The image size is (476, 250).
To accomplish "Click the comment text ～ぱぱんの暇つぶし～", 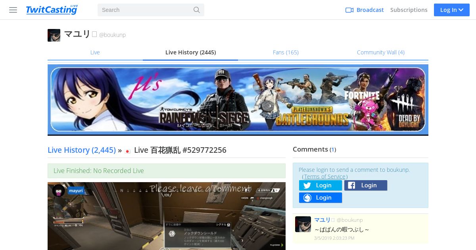I will click(342, 229).
